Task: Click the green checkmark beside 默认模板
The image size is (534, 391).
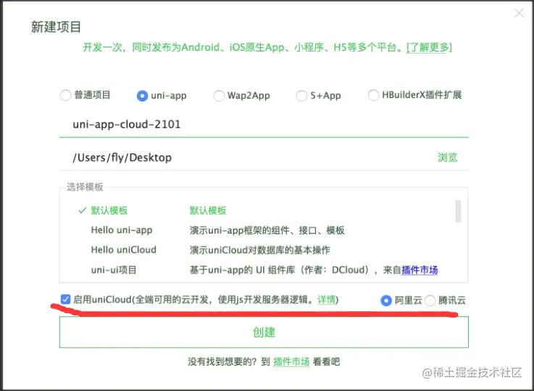Action: click(82, 210)
